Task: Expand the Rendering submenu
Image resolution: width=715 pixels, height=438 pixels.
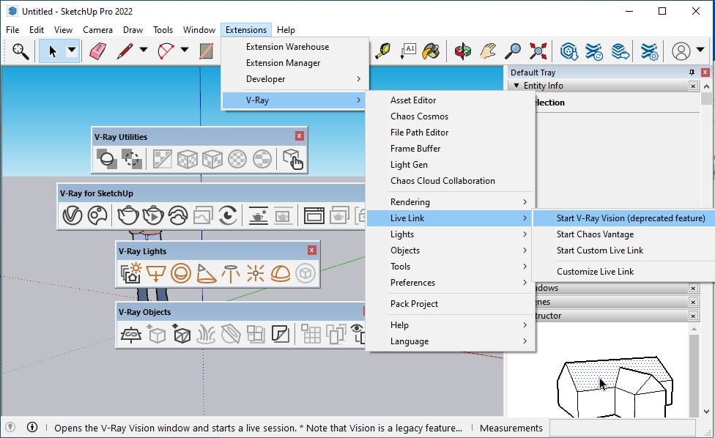Action: (x=451, y=202)
